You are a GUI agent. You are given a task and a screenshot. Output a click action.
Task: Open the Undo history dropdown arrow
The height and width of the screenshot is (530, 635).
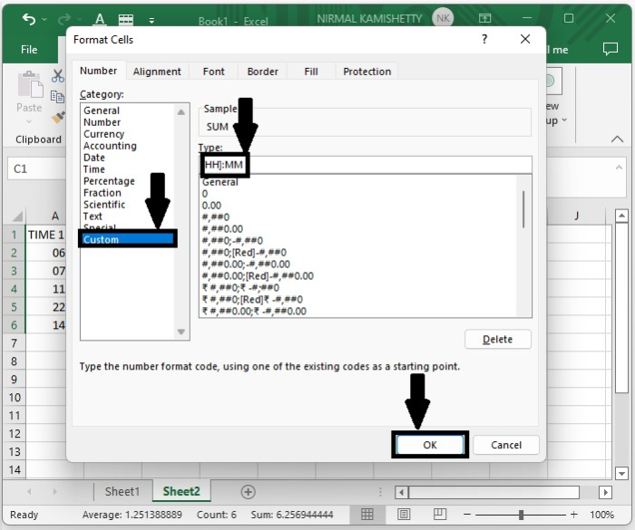[44, 19]
